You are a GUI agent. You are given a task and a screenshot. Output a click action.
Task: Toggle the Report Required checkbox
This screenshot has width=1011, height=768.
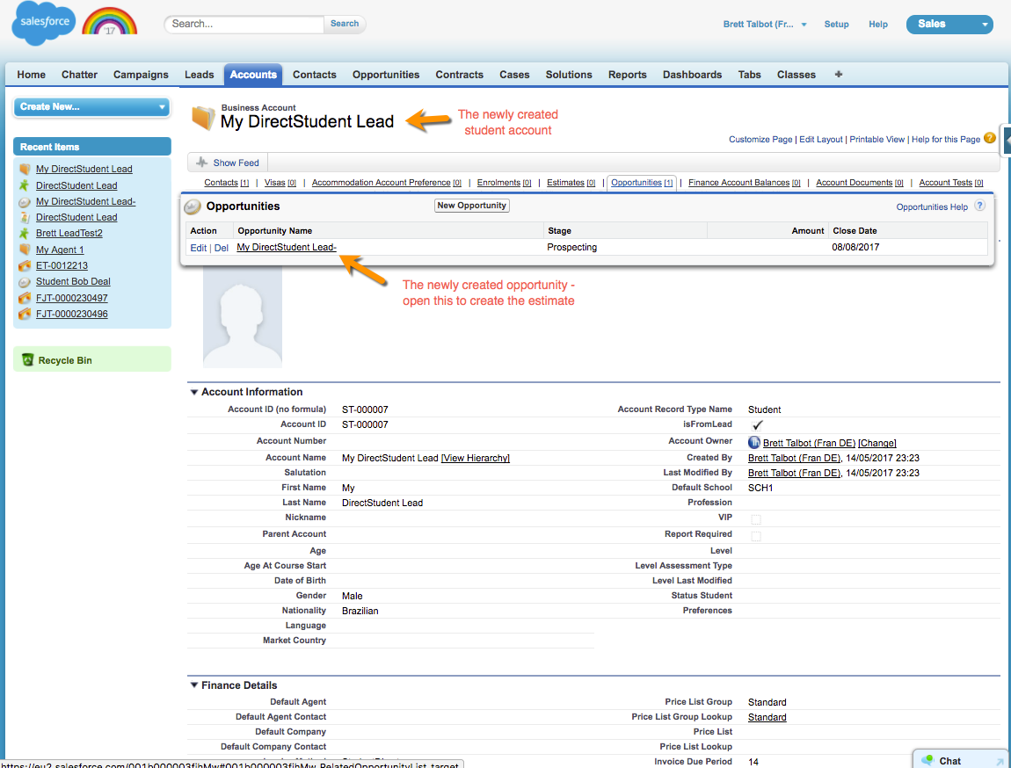(756, 535)
